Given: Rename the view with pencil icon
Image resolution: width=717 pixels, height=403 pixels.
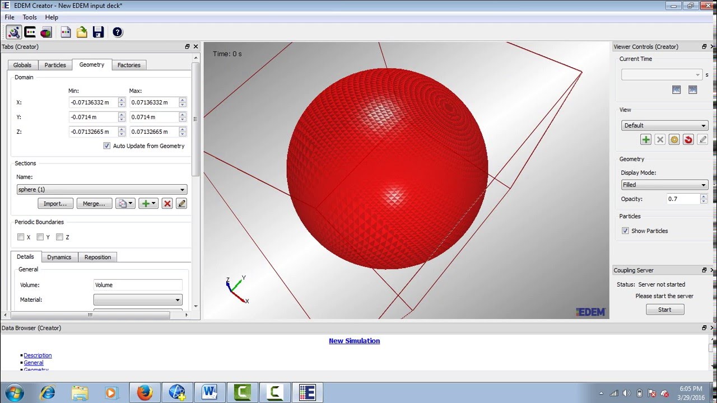Looking at the screenshot, I should click(x=702, y=140).
